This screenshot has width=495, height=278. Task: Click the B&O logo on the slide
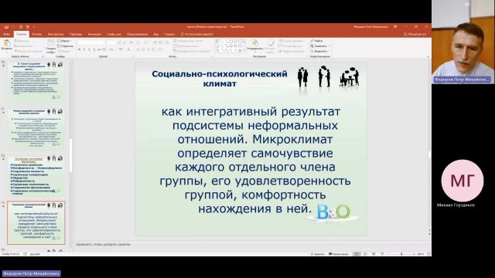click(x=334, y=212)
